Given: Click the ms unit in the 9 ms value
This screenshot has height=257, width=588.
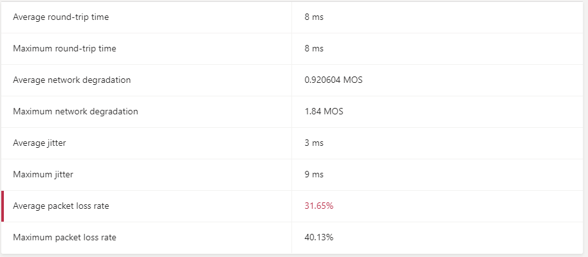Looking at the screenshot, I should pyautogui.click(x=317, y=175).
